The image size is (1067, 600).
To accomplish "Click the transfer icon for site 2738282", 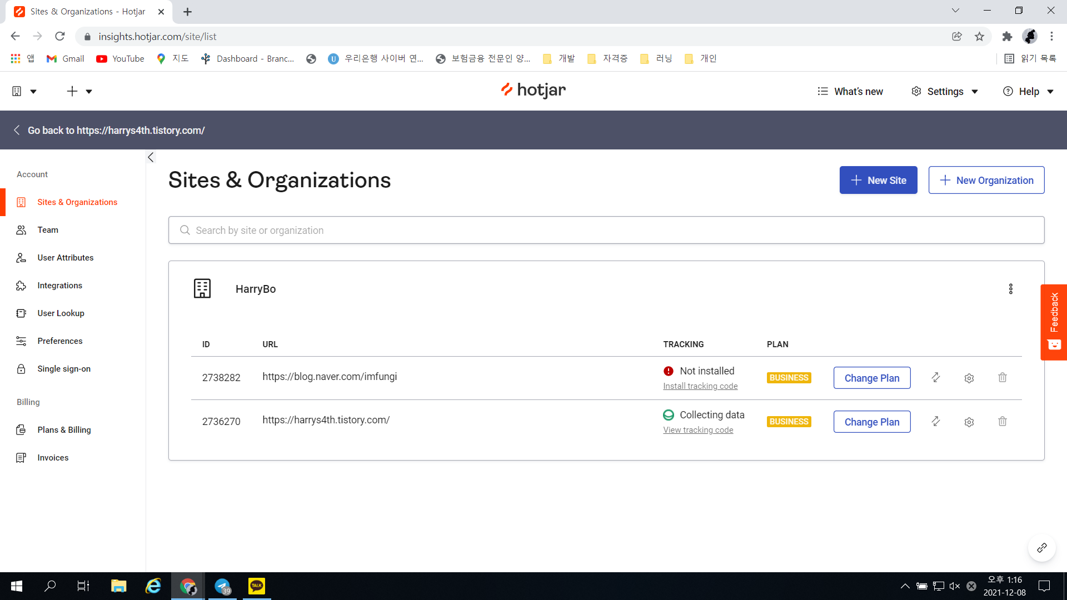I will 935,378.
